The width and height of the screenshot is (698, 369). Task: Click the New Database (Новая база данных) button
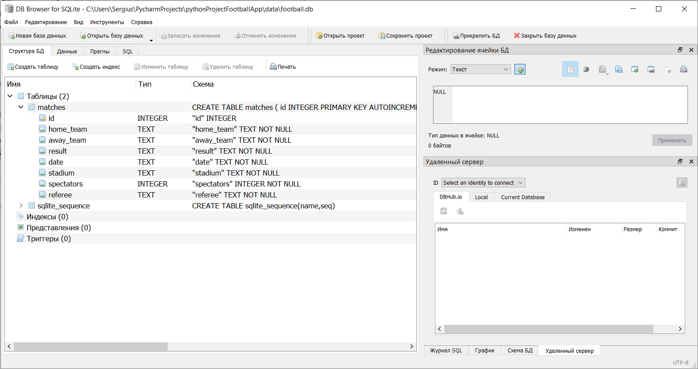point(38,36)
